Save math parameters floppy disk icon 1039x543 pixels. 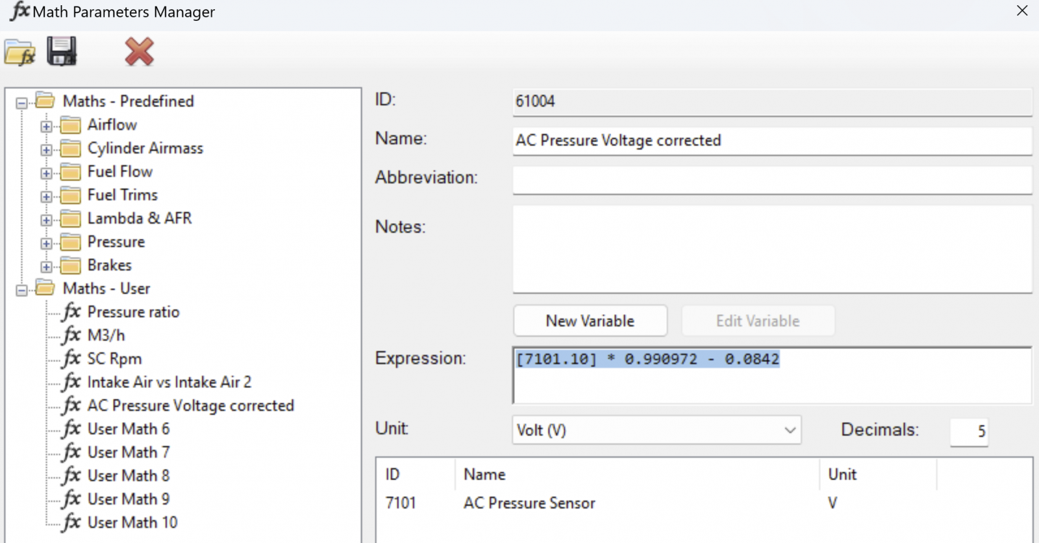[x=62, y=51]
